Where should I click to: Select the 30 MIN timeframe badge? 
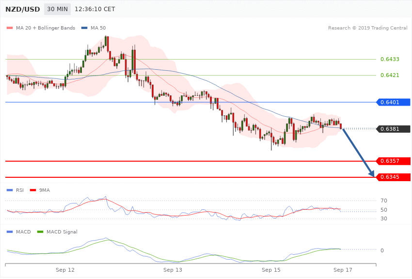[57, 9]
